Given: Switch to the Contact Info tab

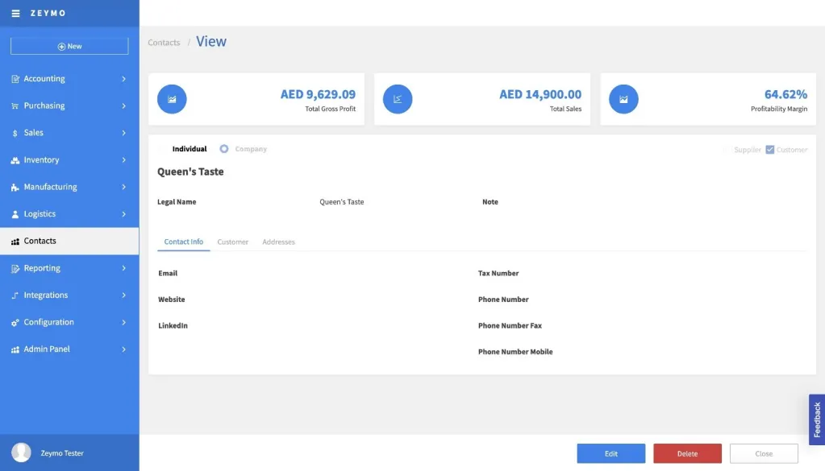Looking at the screenshot, I should pos(184,242).
